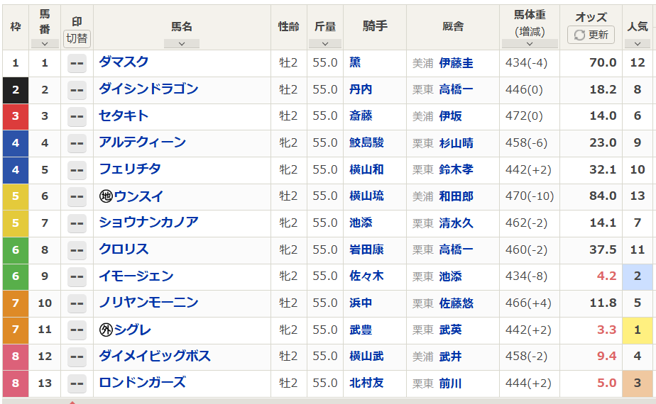
Task: Open horse page for アルテクィーン
Action: (142, 142)
